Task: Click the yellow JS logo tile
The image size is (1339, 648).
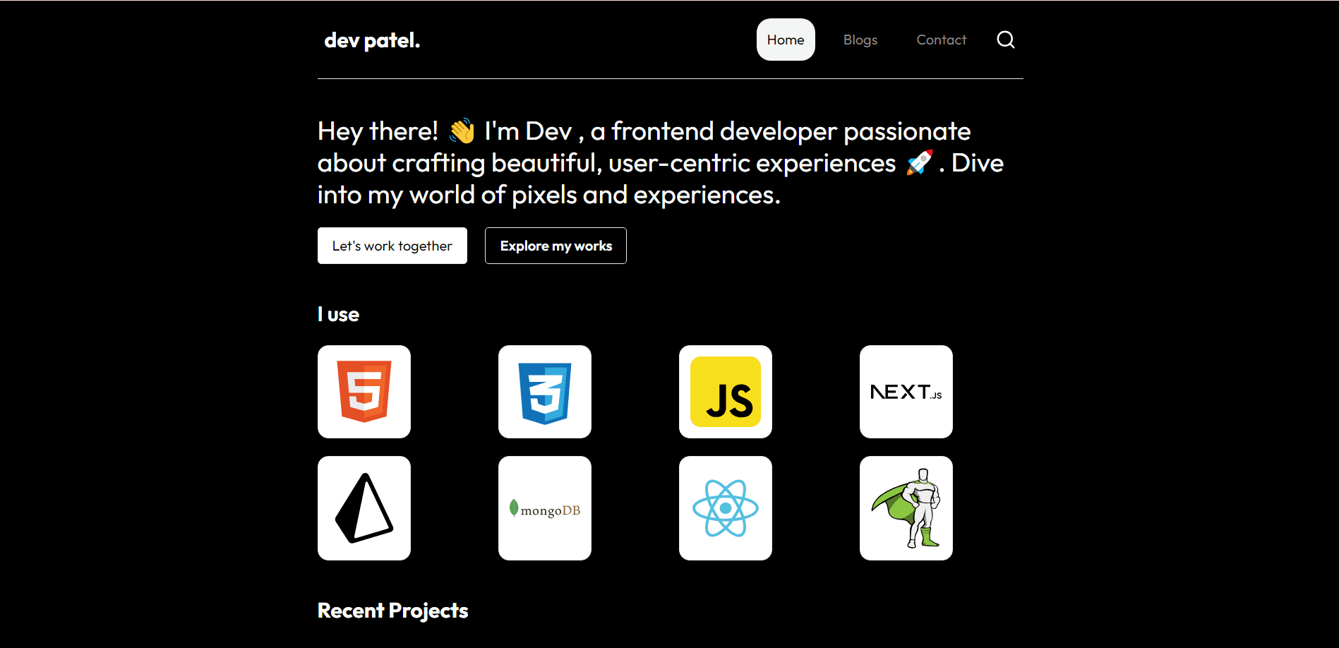Action: (x=726, y=392)
